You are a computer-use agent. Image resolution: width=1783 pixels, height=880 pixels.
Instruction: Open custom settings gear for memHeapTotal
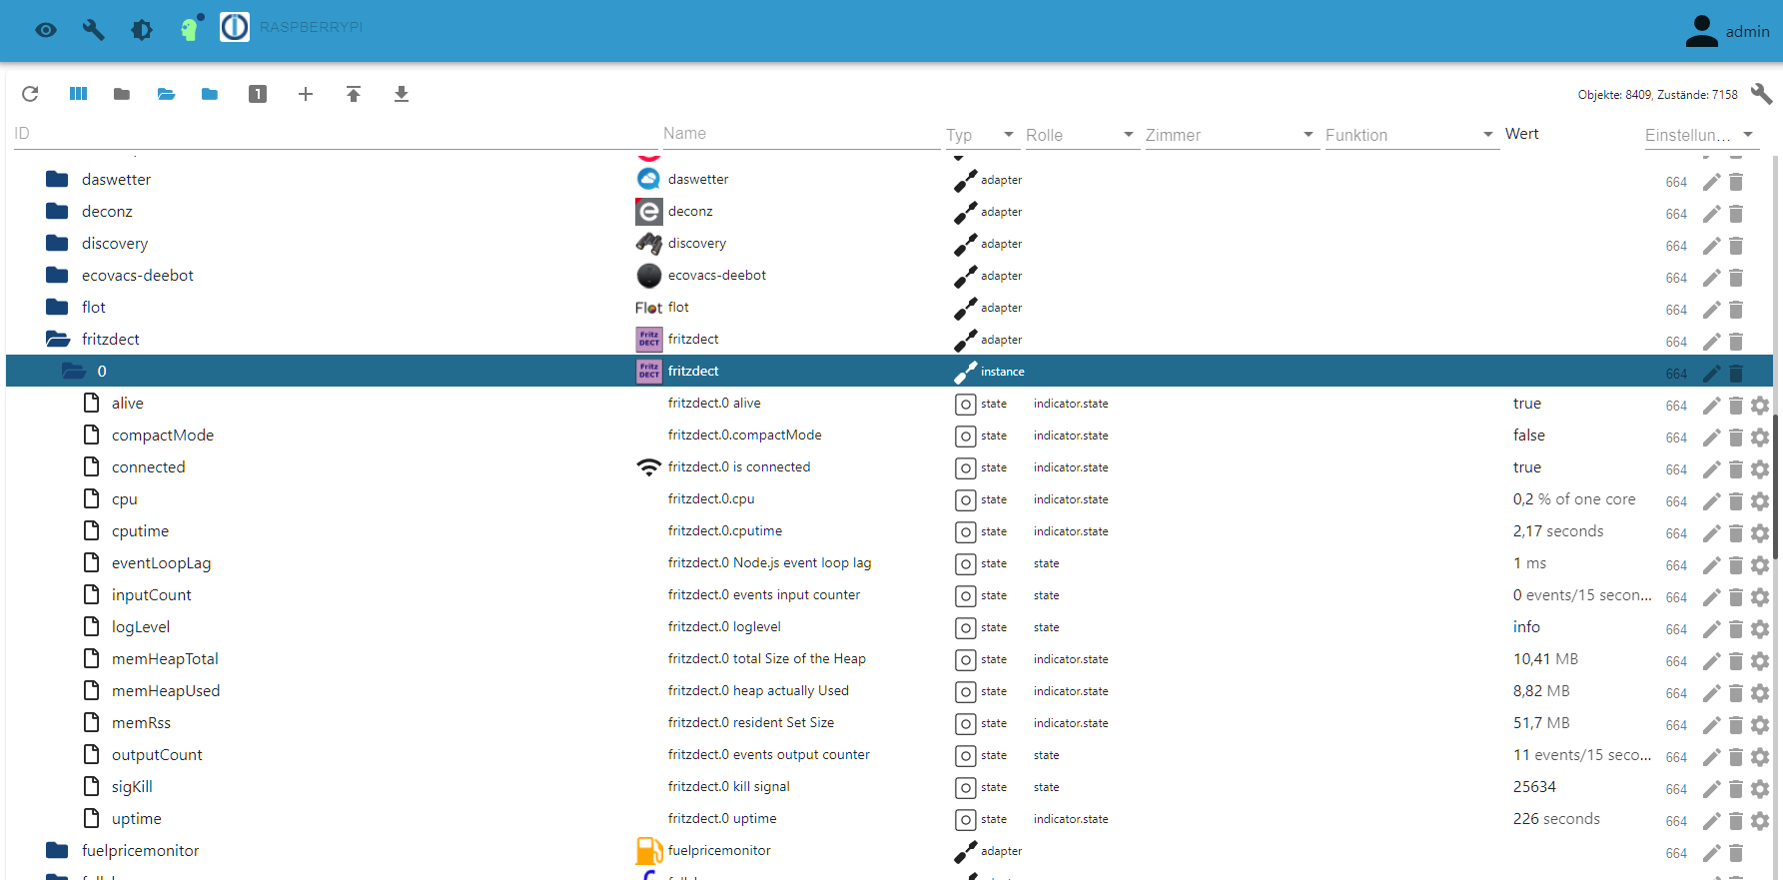(x=1760, y=661)
